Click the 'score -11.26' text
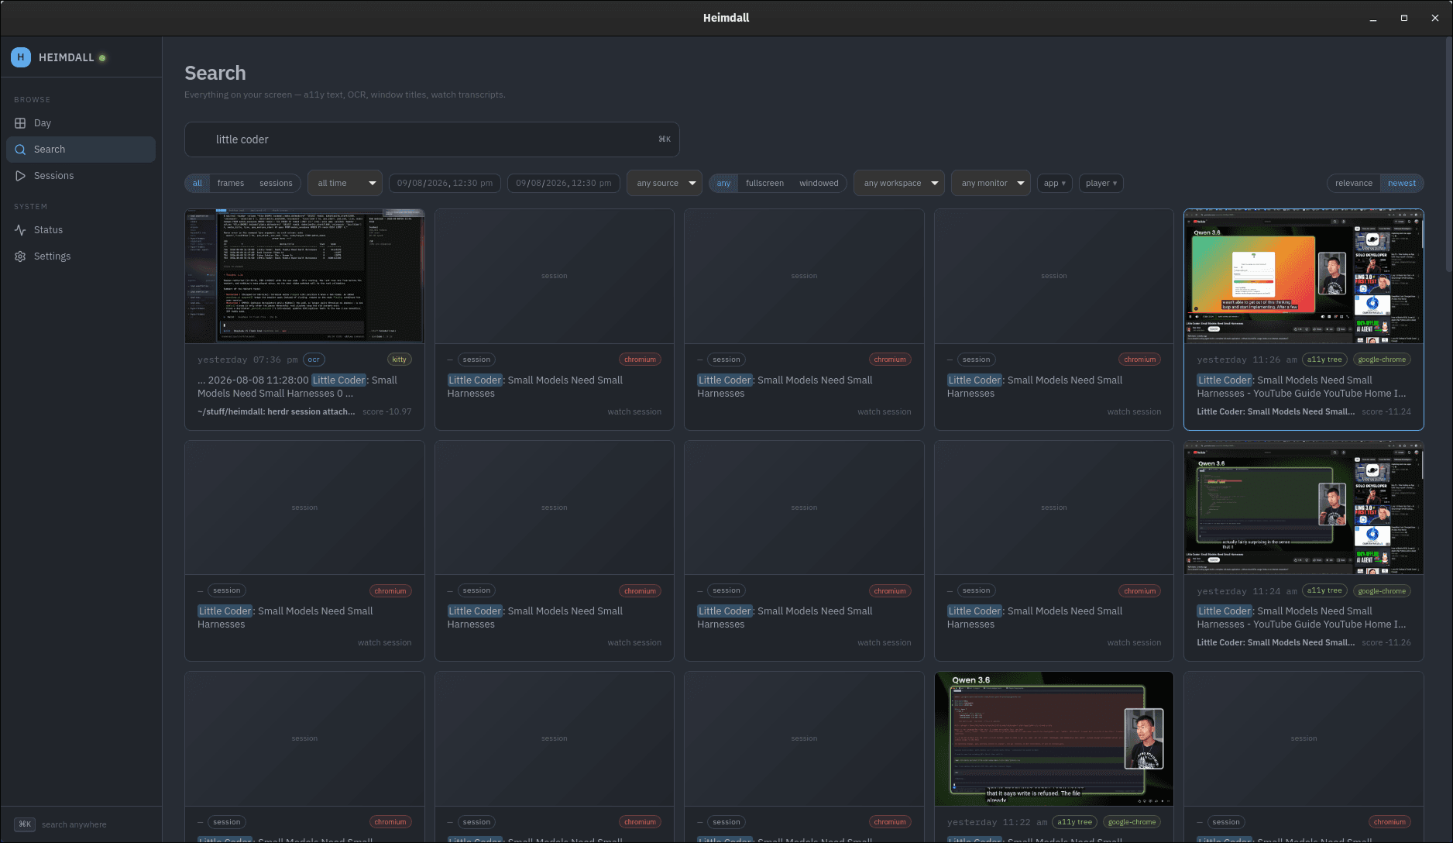1453x843 pixels. pos(1386,643)
